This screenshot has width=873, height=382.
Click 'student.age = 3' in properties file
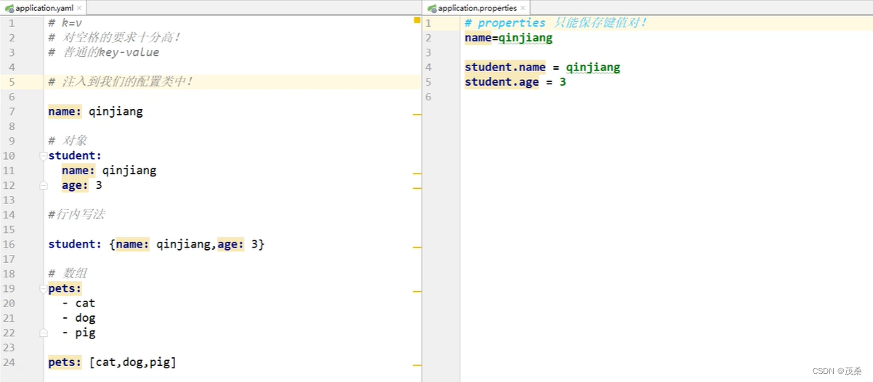pyautogui.click(x=515, y=82)
